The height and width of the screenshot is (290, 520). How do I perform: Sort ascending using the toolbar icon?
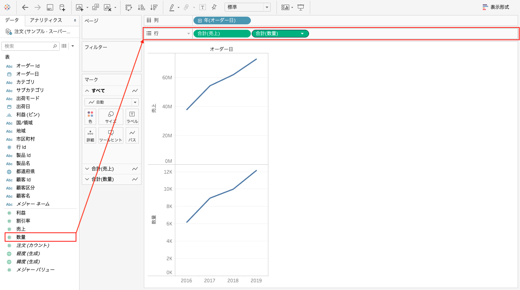141,7
